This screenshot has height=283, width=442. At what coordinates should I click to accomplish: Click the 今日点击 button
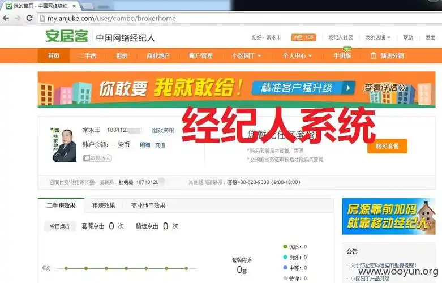point(60,226)
